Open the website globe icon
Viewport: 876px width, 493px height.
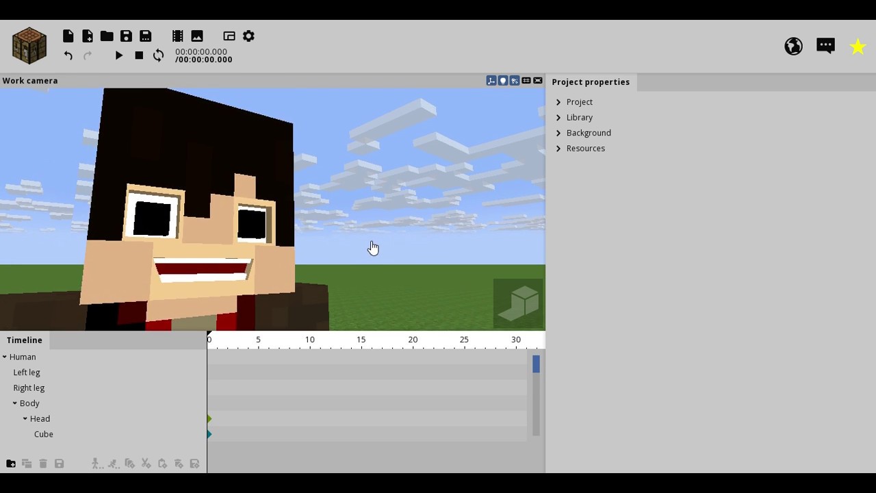click(794, 46)
